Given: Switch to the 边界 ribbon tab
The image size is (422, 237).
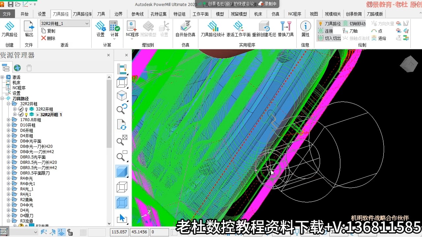Looking at the screenshot, I should (118, 14).
